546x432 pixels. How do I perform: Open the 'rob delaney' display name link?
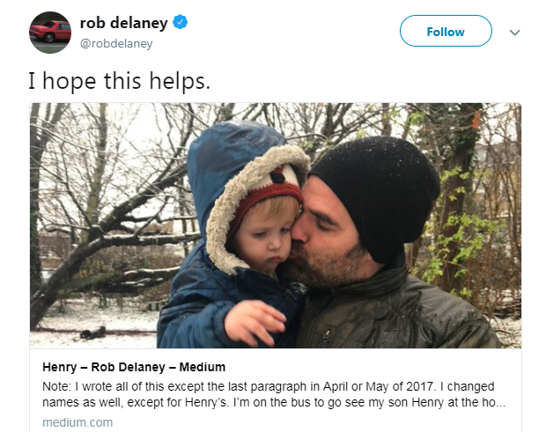coord(122,23)
